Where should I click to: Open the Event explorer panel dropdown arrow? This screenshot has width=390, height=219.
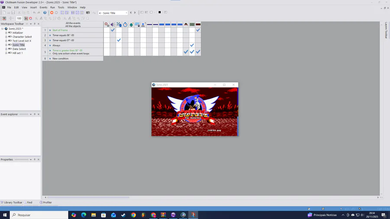pyautogui.click(x=31, y=114)
